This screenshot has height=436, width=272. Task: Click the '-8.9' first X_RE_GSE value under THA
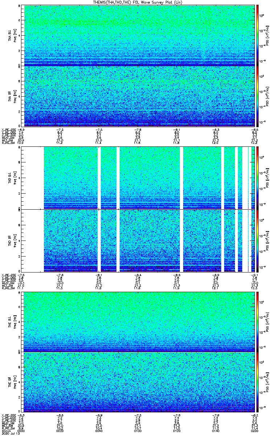pyautogui.click(x=21, y=129)
